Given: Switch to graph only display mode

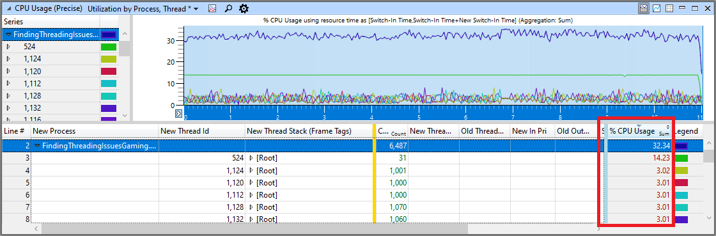Looking at the screenshot, I should (657, 8).
